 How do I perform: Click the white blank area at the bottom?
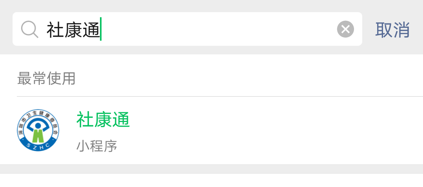point(212,180)
